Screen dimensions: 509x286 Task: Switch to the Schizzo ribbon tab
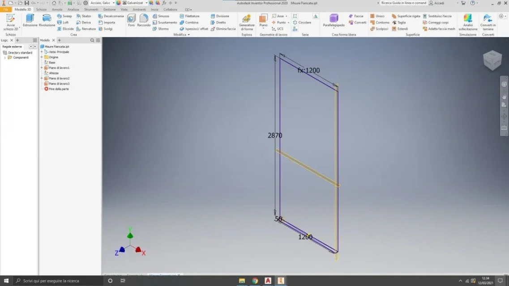pos(41,9)
